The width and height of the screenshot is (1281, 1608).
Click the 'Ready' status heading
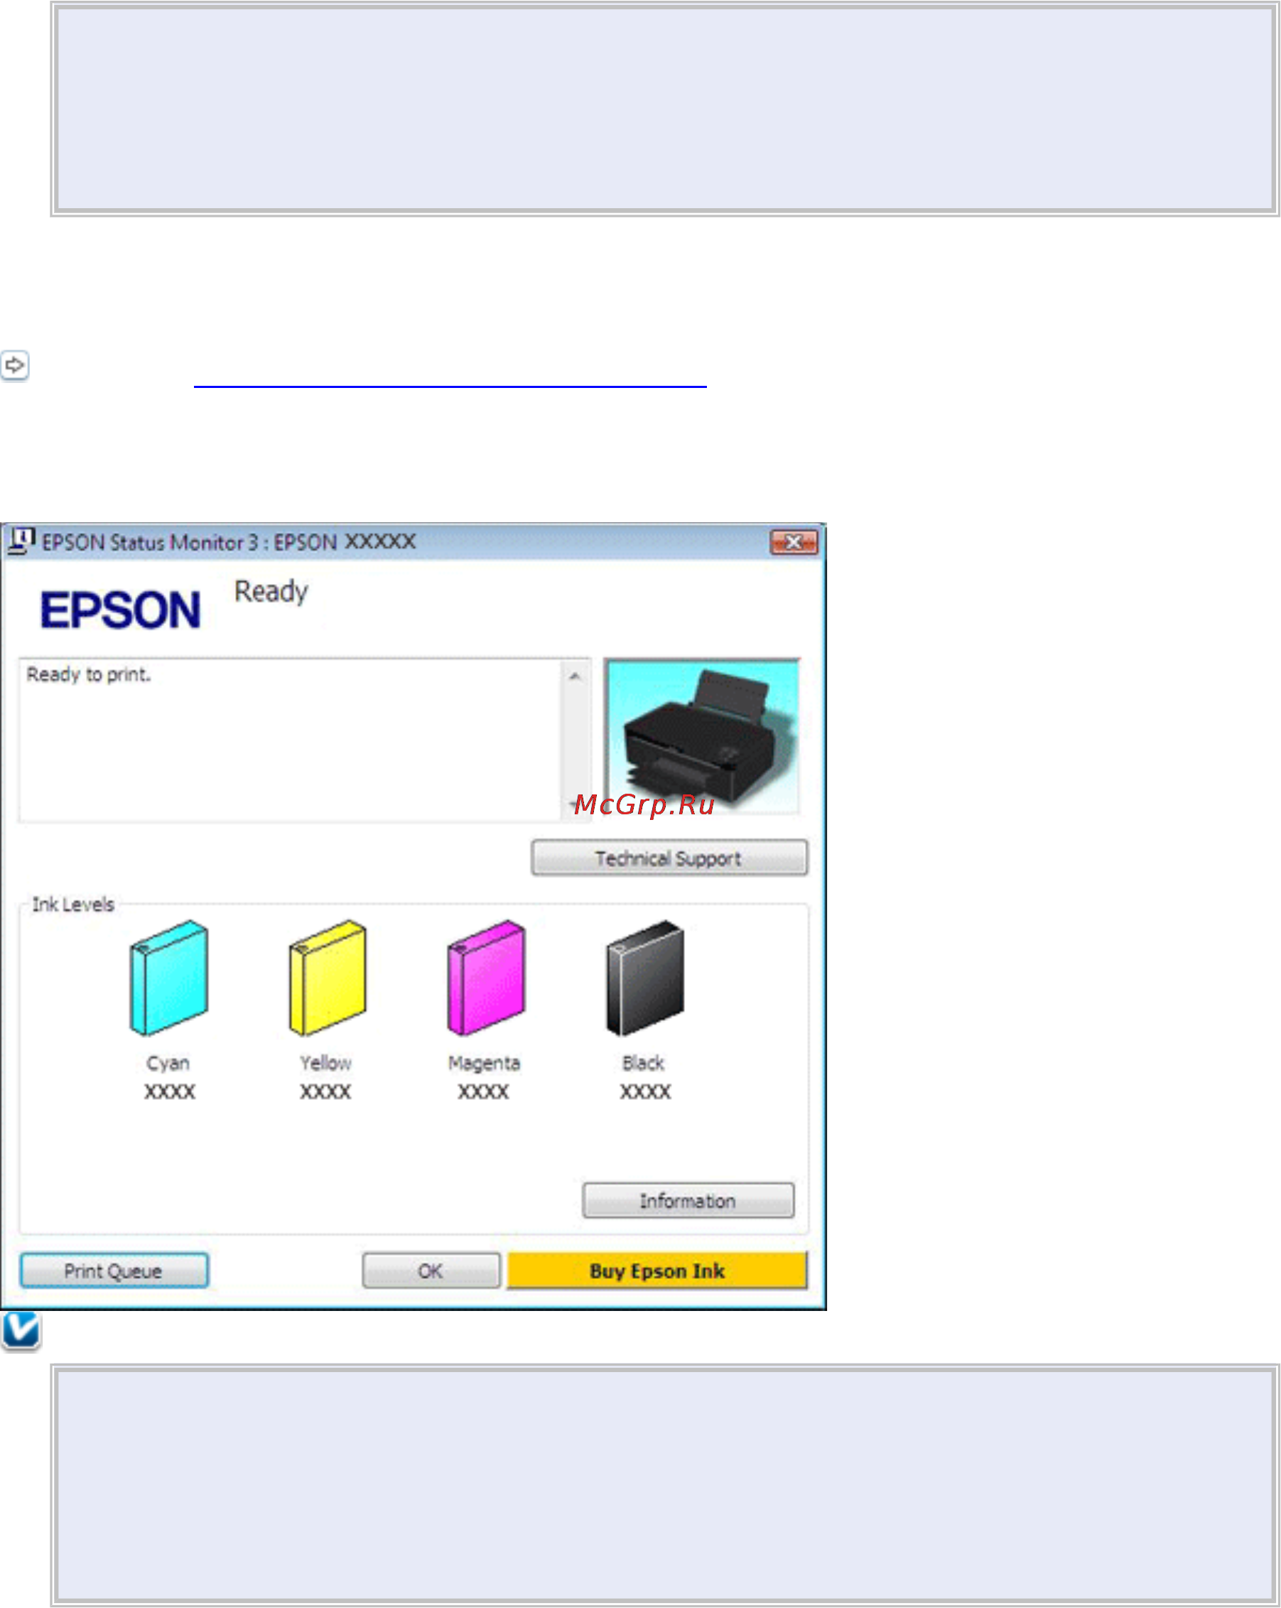(x=271, y=591)
